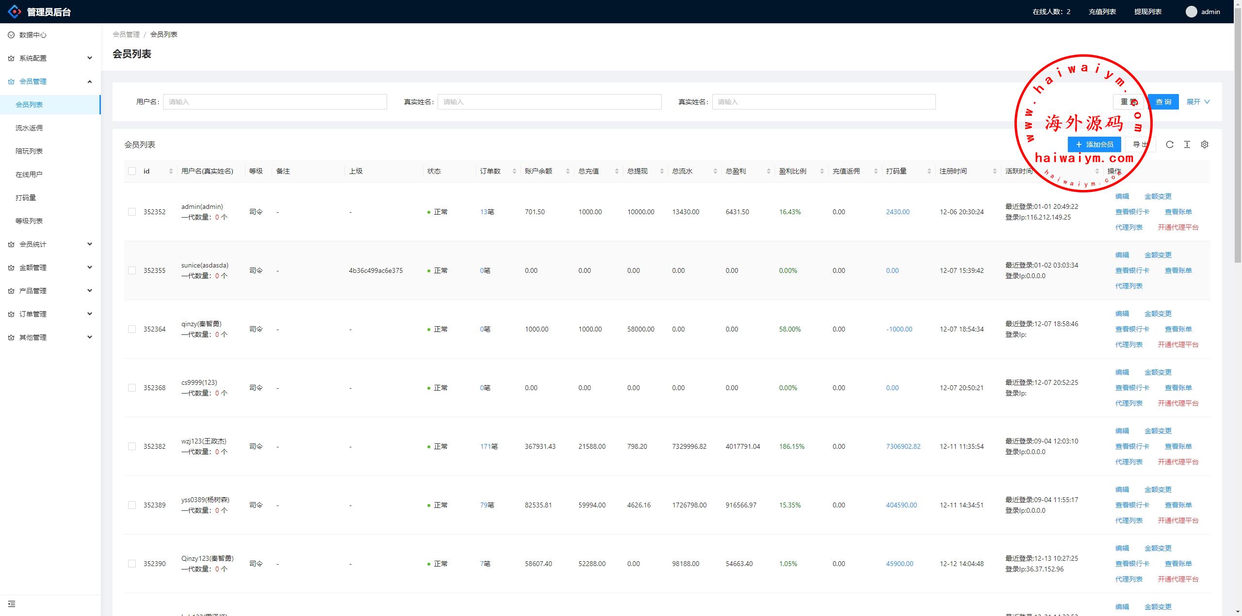Open the table density icon
This screenshot has width=1242, height=616.
click(x=1187, y=144)
